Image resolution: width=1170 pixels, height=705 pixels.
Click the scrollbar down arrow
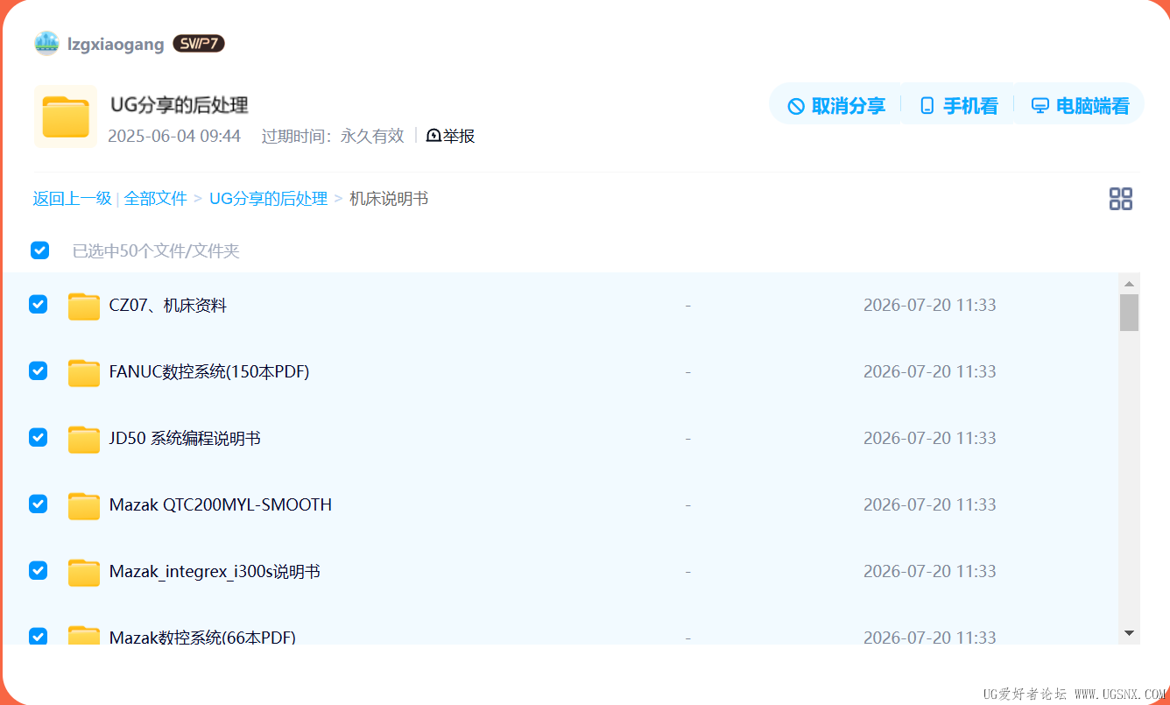click(1129, 633)
